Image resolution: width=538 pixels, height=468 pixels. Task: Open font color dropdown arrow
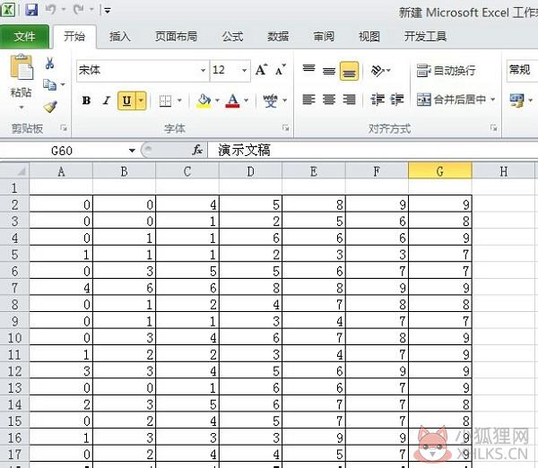pyautogui.click(x=247, y=100)
